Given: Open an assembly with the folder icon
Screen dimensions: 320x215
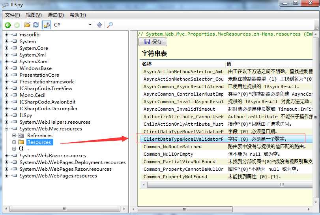Looking at the screenshot, I should pyautogui.click(x=27, y=25).
